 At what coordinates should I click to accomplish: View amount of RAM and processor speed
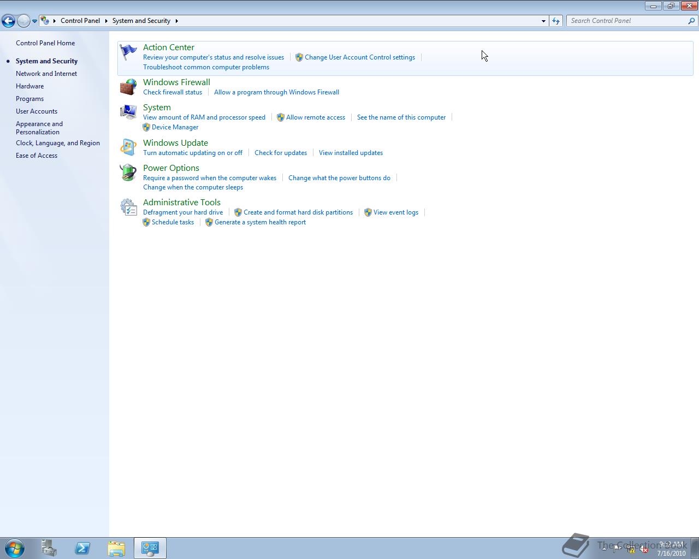[204, 117]
